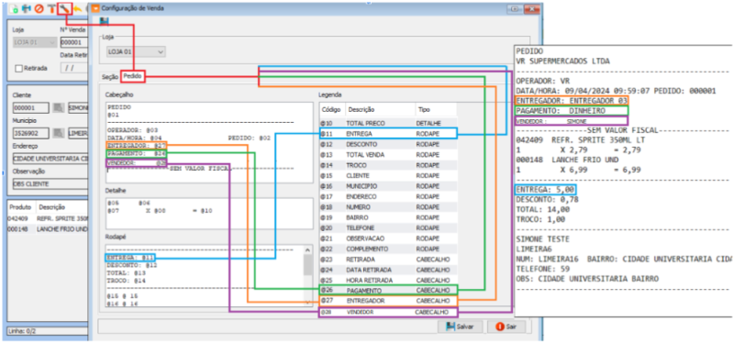Click the search icon beside Cliente code
Viewport: 734px width, 343px height.
[x=58, y=108]
